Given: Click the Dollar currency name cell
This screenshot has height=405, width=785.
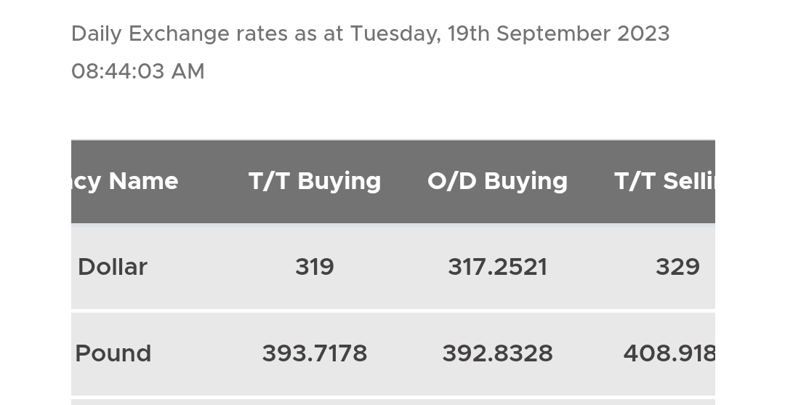Looking at the screenshot, I should point(113,267).
